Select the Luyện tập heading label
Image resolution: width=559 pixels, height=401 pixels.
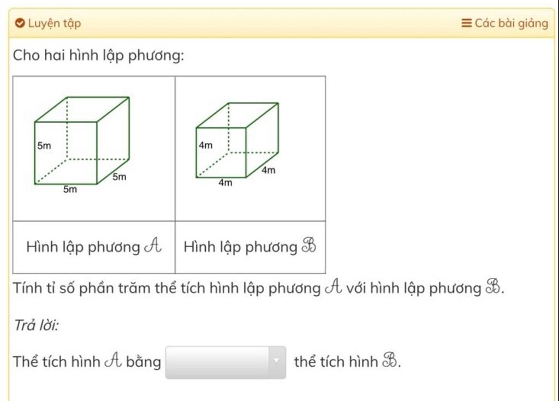(55, 23)
